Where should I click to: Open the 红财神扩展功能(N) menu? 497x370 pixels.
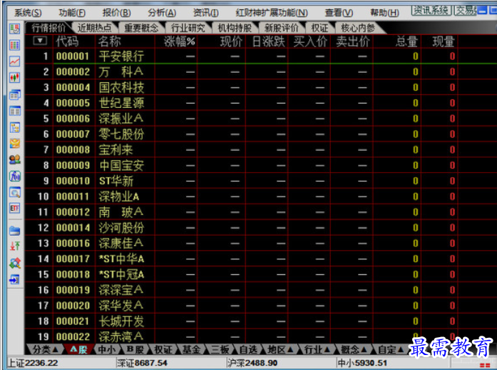click(272, 13)
